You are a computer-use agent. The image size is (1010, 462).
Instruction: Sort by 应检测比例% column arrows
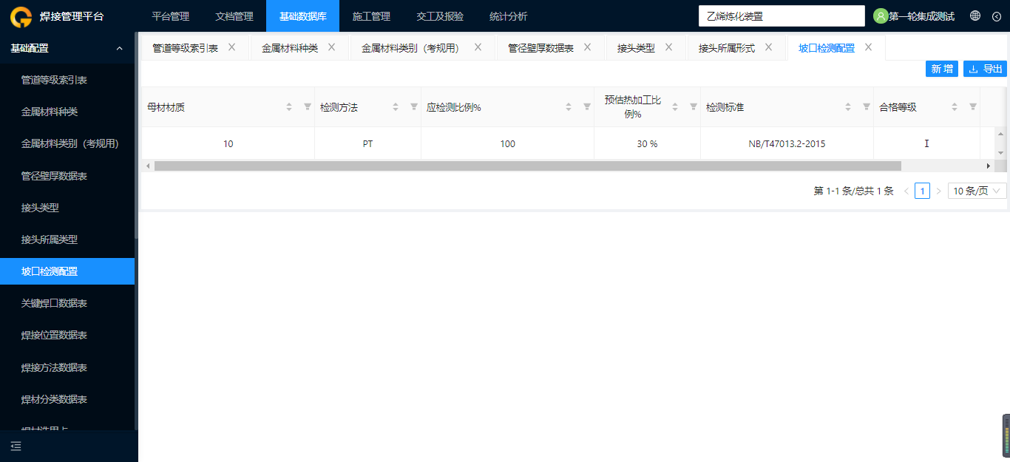[569, 107]
